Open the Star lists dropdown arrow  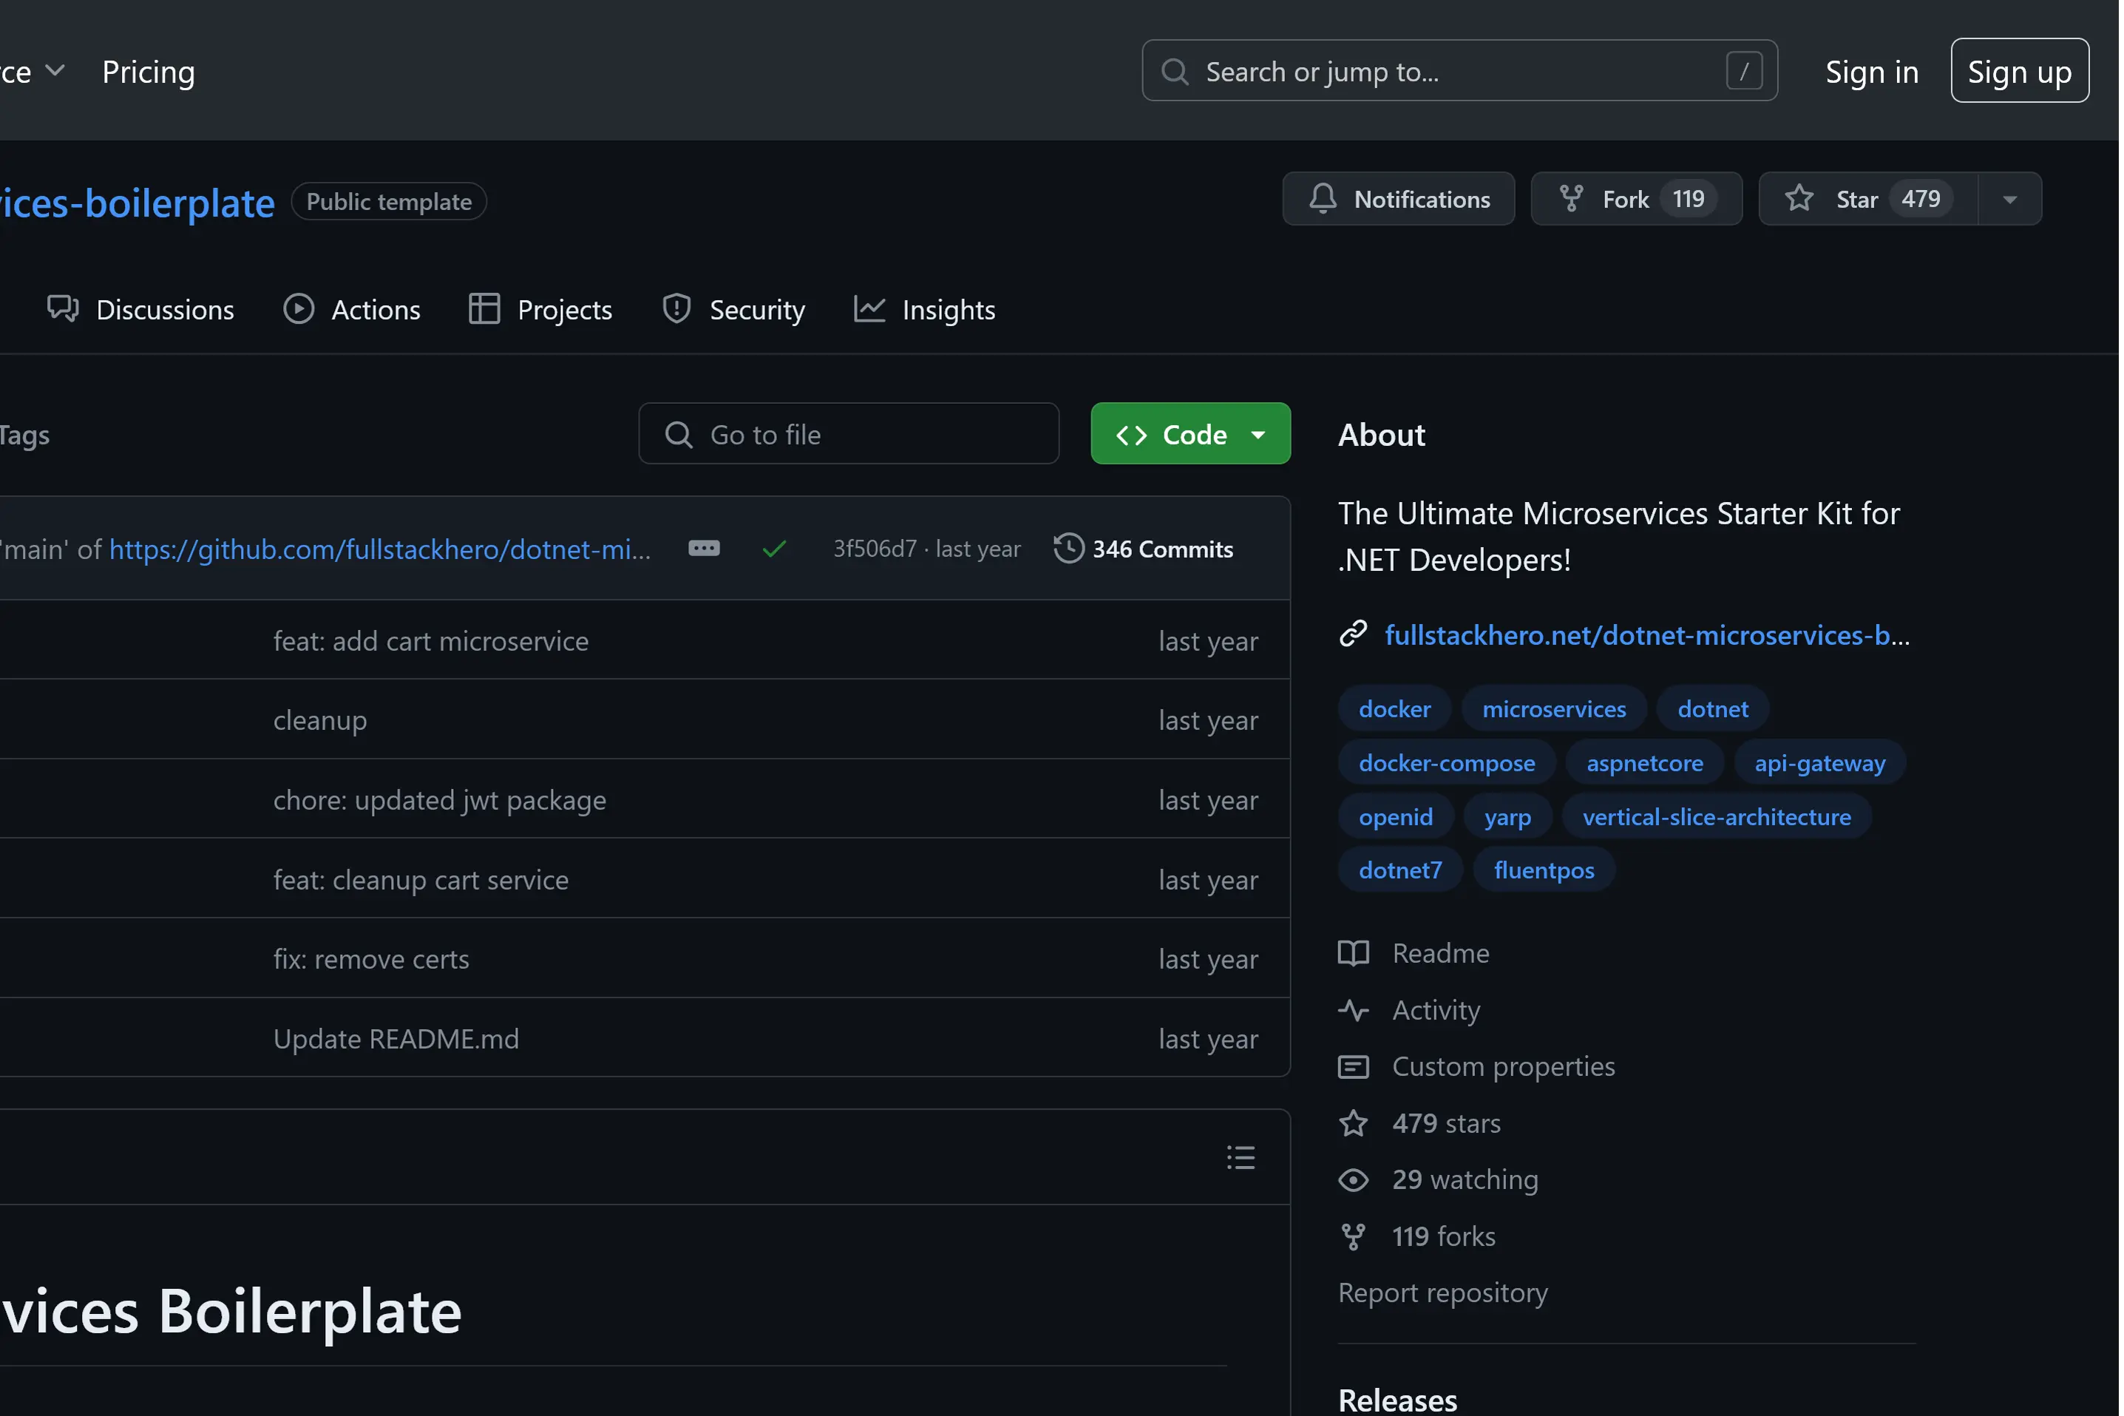point(2009,200)
